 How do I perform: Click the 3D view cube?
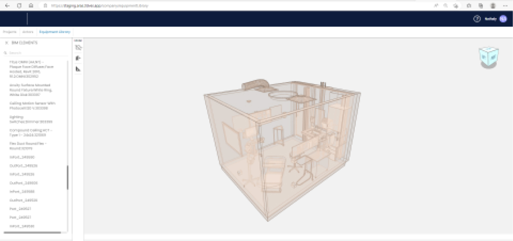pos(490,57)
